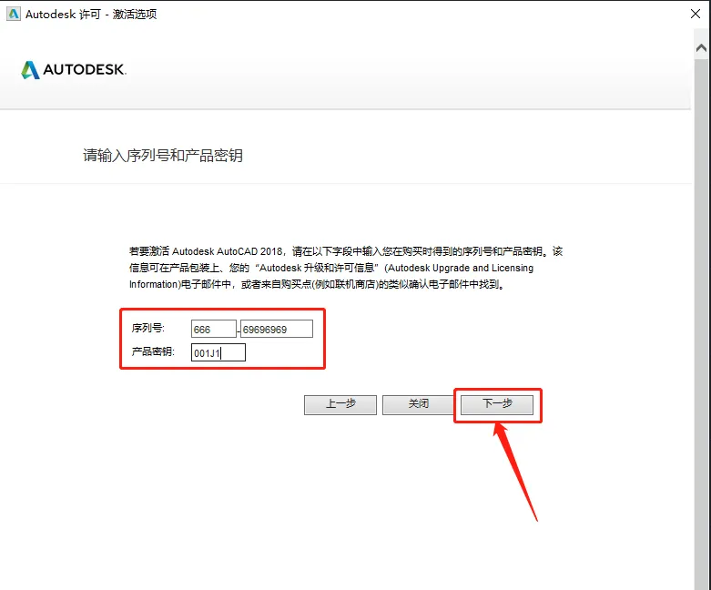Focus the first serial number field containing 666
This screenshot has height=590, width=711.
pos(214,330)
